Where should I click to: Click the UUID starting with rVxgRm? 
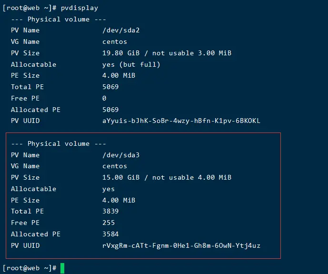click(x=181, y=246)
